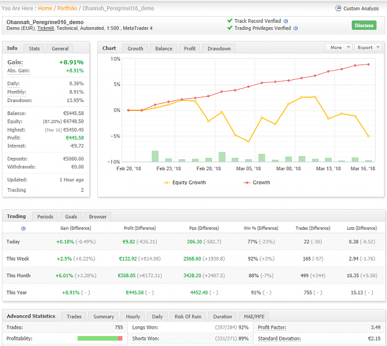This screenshot has width=387, height=346.
Task: Click the Profit Factor label
Action: pos(272,327)
